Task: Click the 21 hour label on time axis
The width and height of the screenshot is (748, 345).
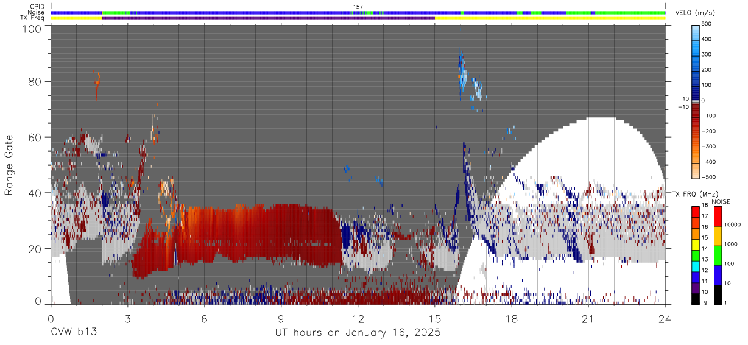Action: (588, 318)
